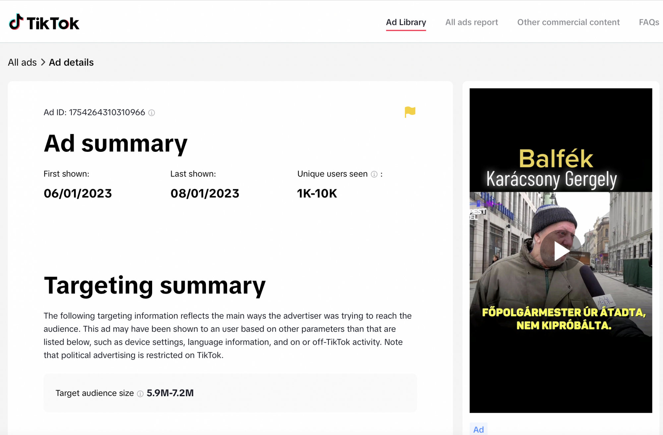Viewport: 663px width, 435px height.
Task: Go to the FAQs tab
Action: [x=649, y=22]
